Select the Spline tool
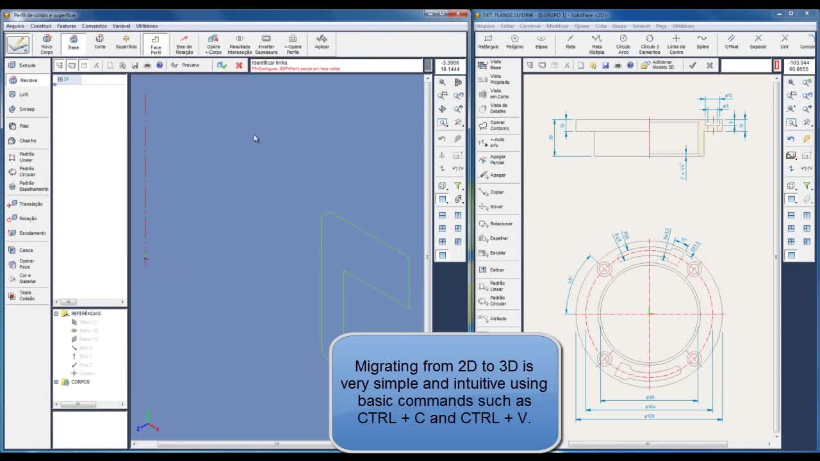820x461 pixels. (702, 42)
